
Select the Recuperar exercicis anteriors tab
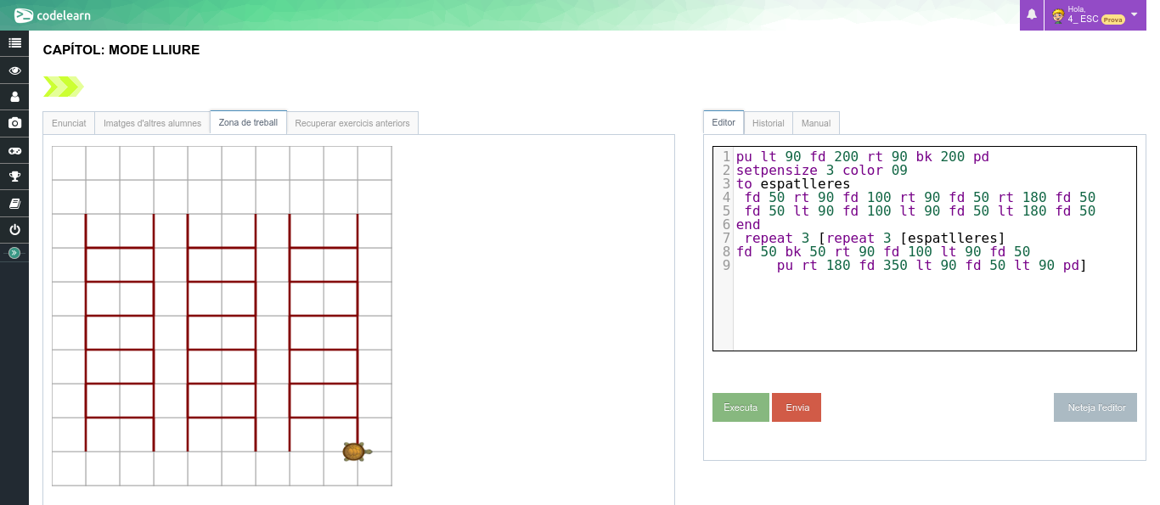tap(352, 123)
